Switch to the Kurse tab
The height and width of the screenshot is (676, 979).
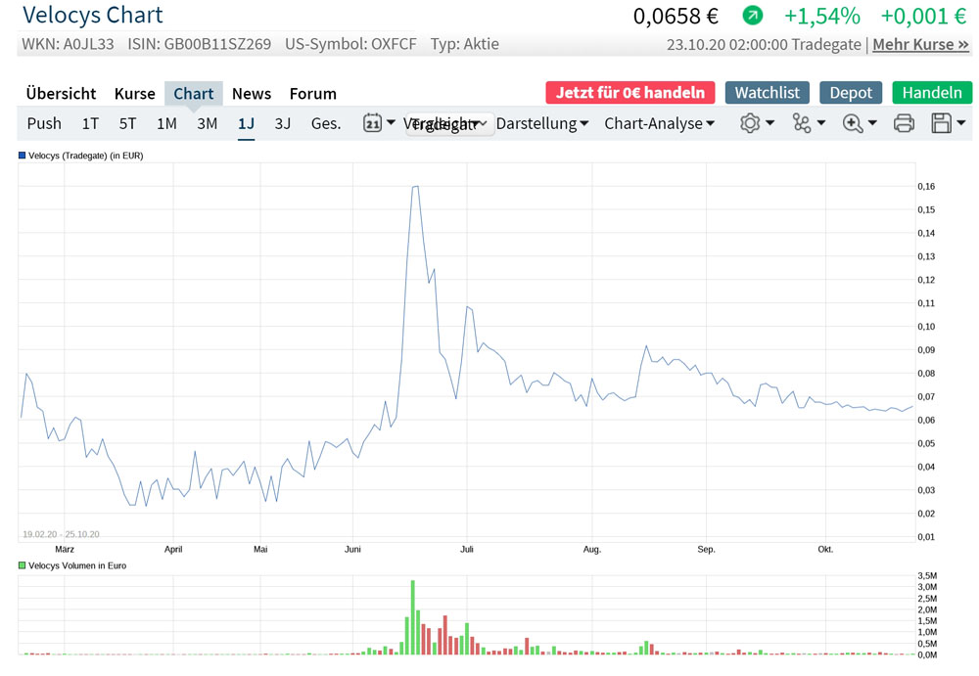[135, 94]
